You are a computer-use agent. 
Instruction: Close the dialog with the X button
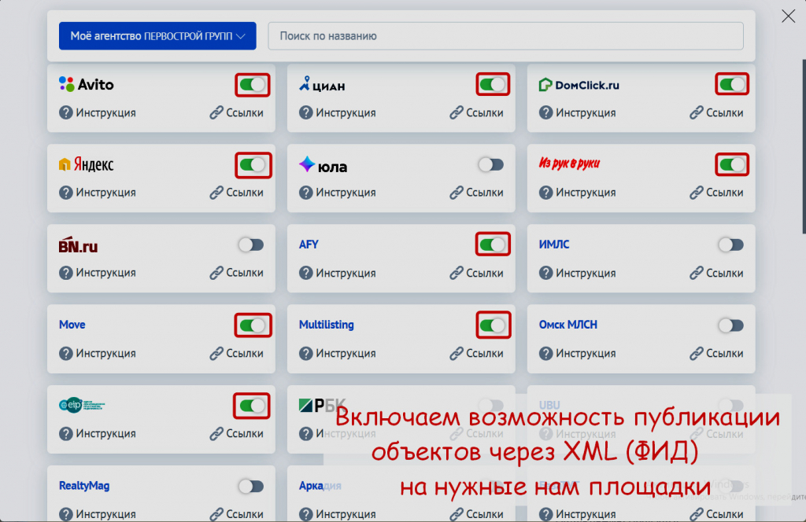click(788, 16)
